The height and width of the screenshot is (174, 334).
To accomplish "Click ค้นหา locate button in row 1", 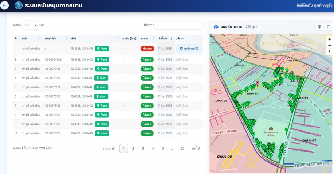I will 102,49.
